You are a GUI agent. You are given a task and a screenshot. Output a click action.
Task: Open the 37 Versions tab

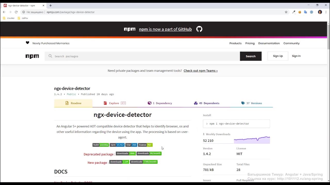tap(251, 103)
